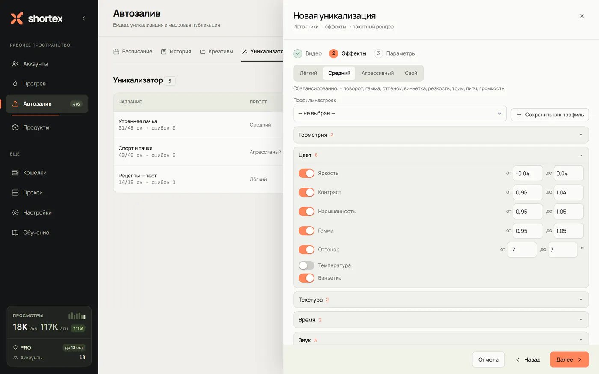Click the views bar chart icon
Image resolution: width=599 pixels, height=374 pixels.
[77, 316]
